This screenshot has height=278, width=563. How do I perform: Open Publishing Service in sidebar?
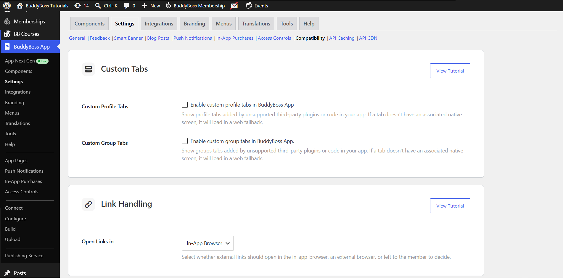[24, 255]
